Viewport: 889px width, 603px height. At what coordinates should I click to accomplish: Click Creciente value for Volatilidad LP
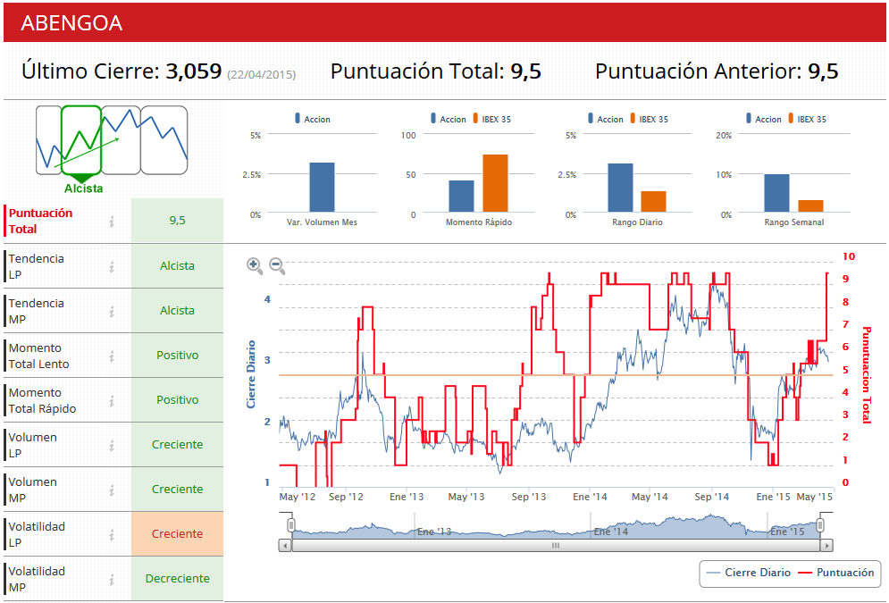(177, 534)
